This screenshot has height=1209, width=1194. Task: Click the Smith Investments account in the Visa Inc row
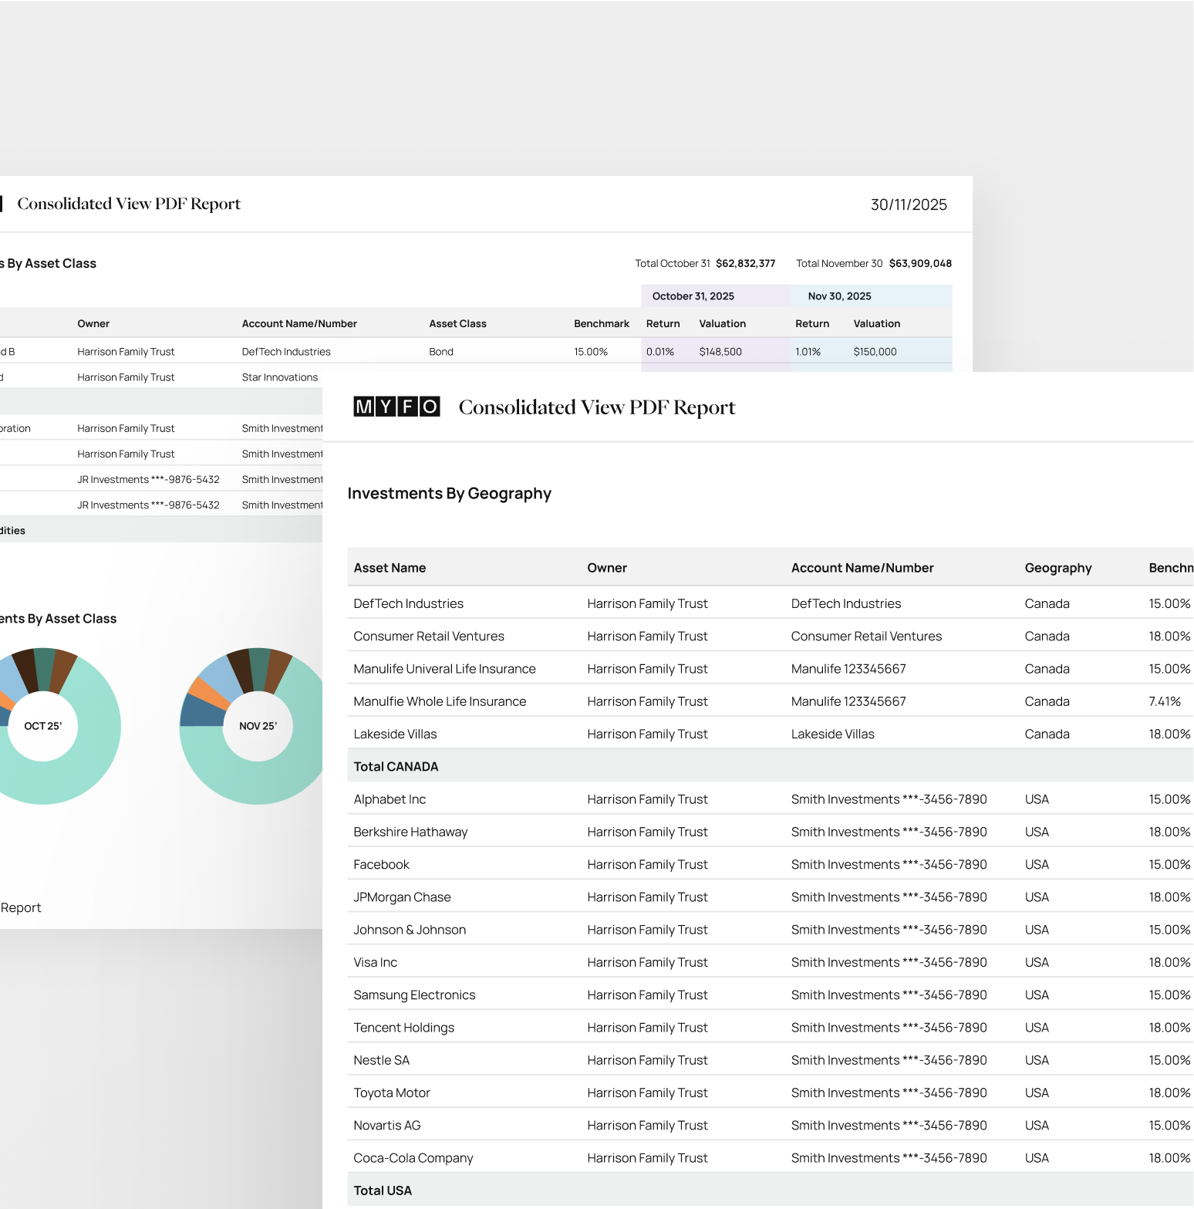pos(889,962)
